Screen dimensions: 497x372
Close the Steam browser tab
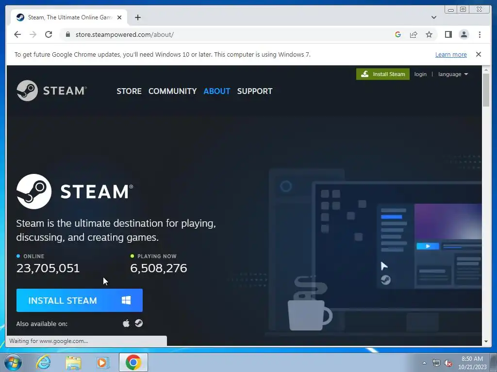[119, 17]
